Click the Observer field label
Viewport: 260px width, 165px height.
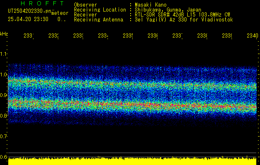[86, 5]
